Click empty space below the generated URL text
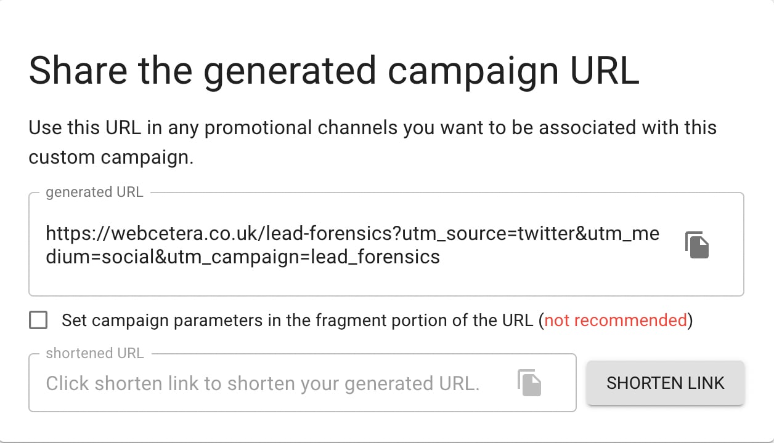The width and height of the screenshot is (774, 443). [345, 280]
